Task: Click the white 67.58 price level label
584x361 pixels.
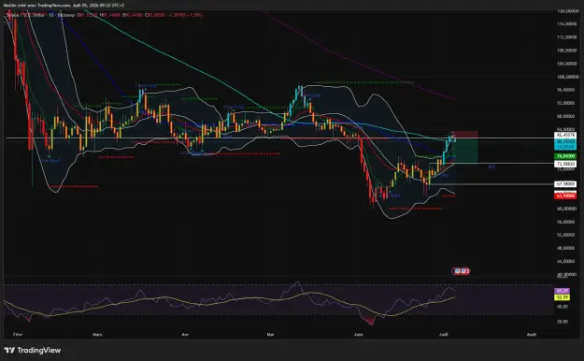Action: (565, 184)
